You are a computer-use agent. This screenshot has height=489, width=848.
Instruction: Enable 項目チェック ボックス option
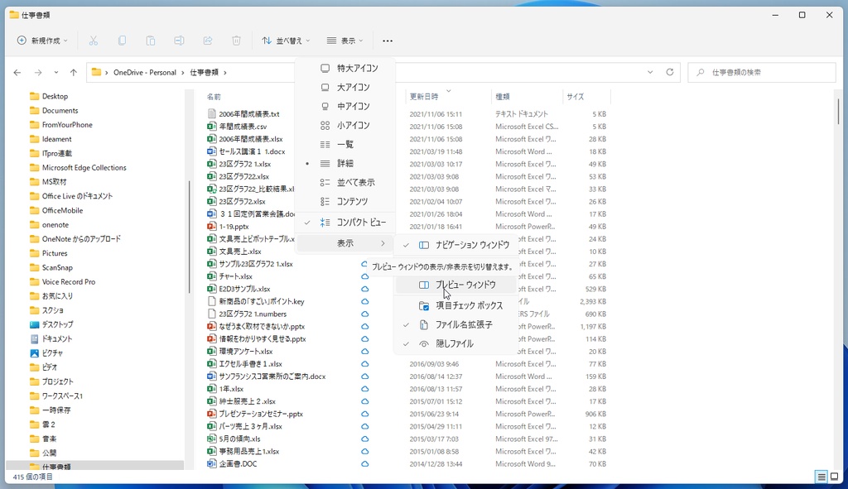(x=456, y=305)
